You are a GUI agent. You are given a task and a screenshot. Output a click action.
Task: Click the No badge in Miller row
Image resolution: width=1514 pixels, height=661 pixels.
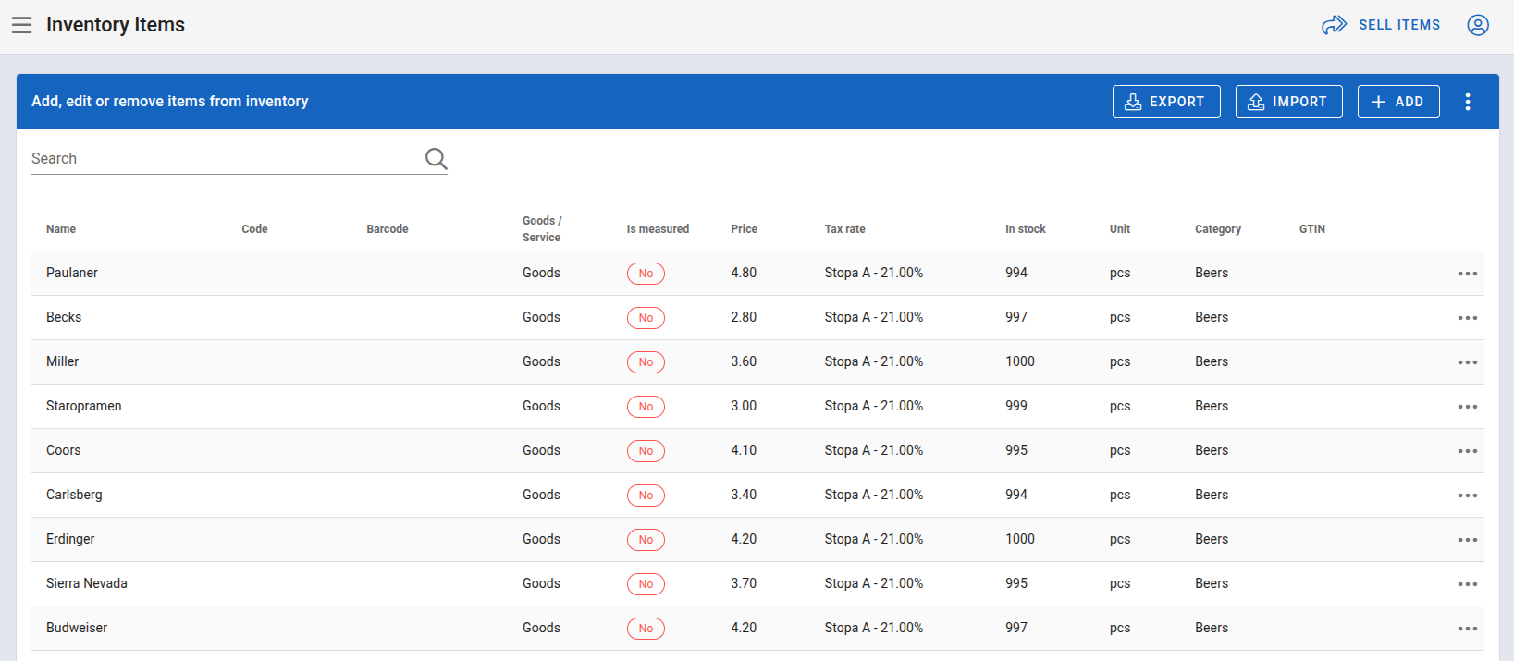646,362
